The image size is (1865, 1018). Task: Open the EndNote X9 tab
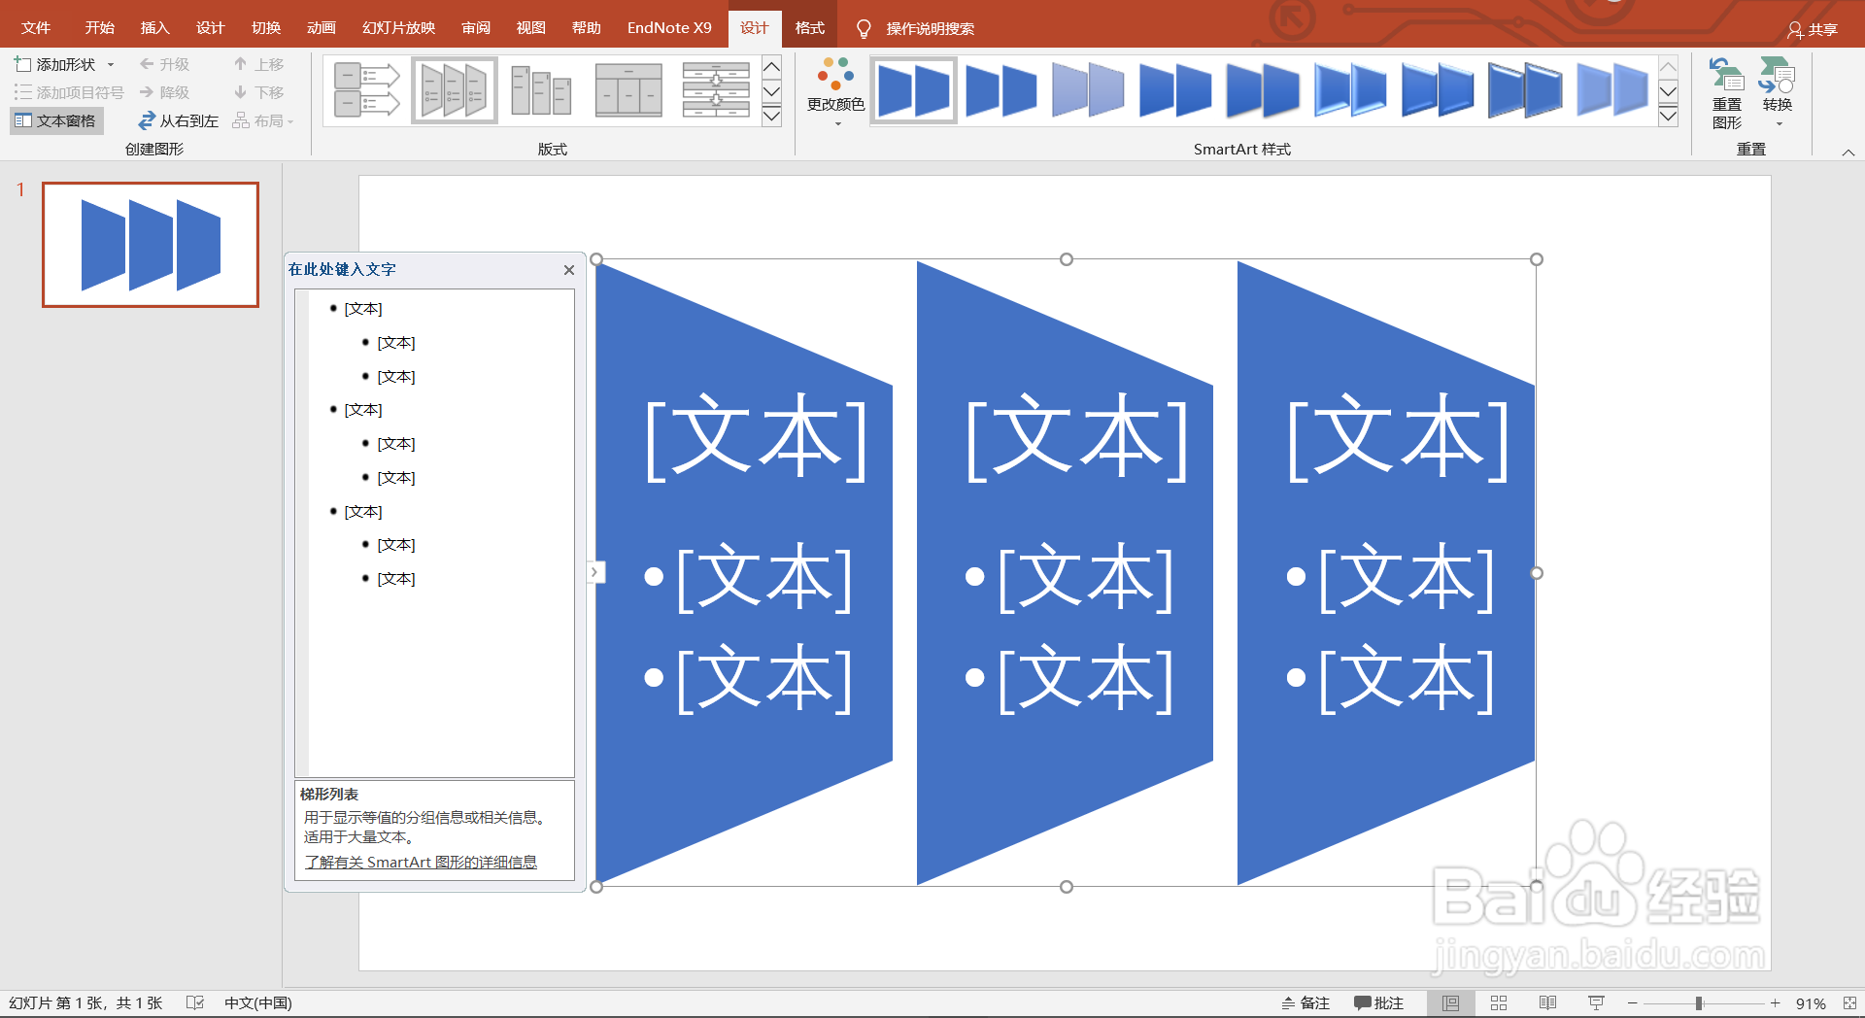coord(669,28)
